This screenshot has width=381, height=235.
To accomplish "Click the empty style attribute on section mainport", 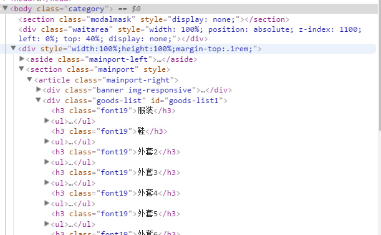I will tap(154, 69).
